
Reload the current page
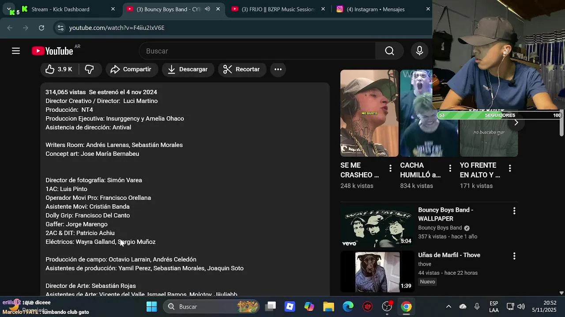point(41,28)
